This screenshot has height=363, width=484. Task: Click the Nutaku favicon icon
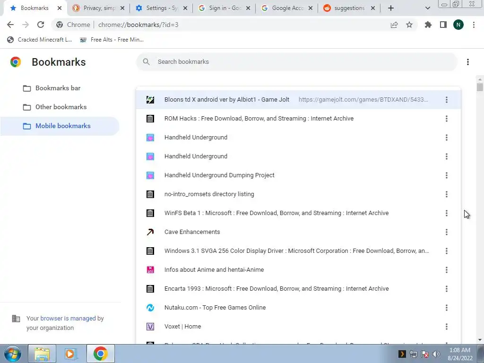coord(150,307)
